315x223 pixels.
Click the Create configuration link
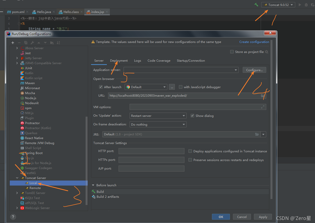coord(254,42)
